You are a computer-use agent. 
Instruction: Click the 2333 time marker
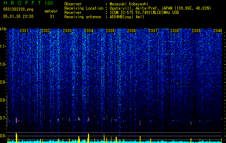click(x=67, y=31)
